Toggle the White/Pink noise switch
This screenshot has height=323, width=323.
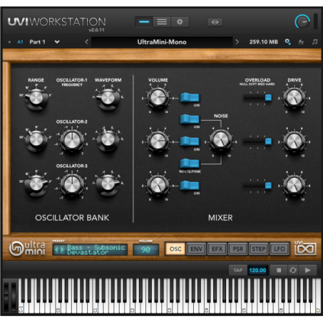click(190, 163)
